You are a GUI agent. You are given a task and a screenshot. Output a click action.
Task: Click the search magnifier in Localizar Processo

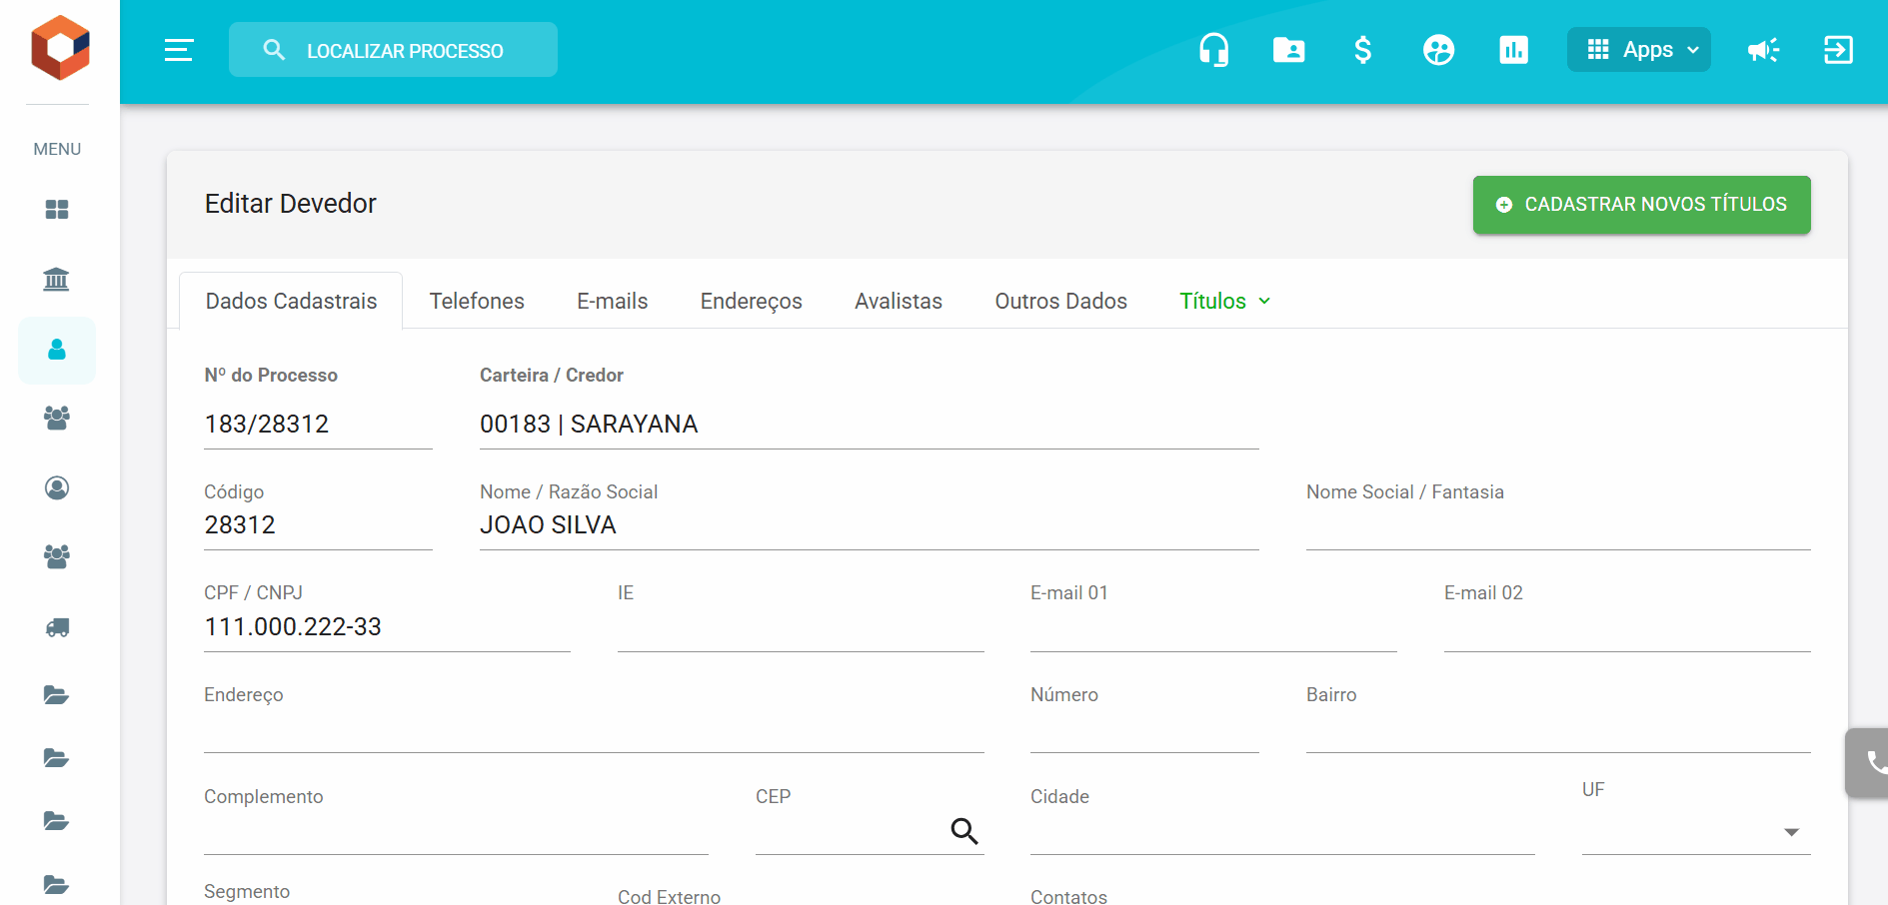click(274, 50)
